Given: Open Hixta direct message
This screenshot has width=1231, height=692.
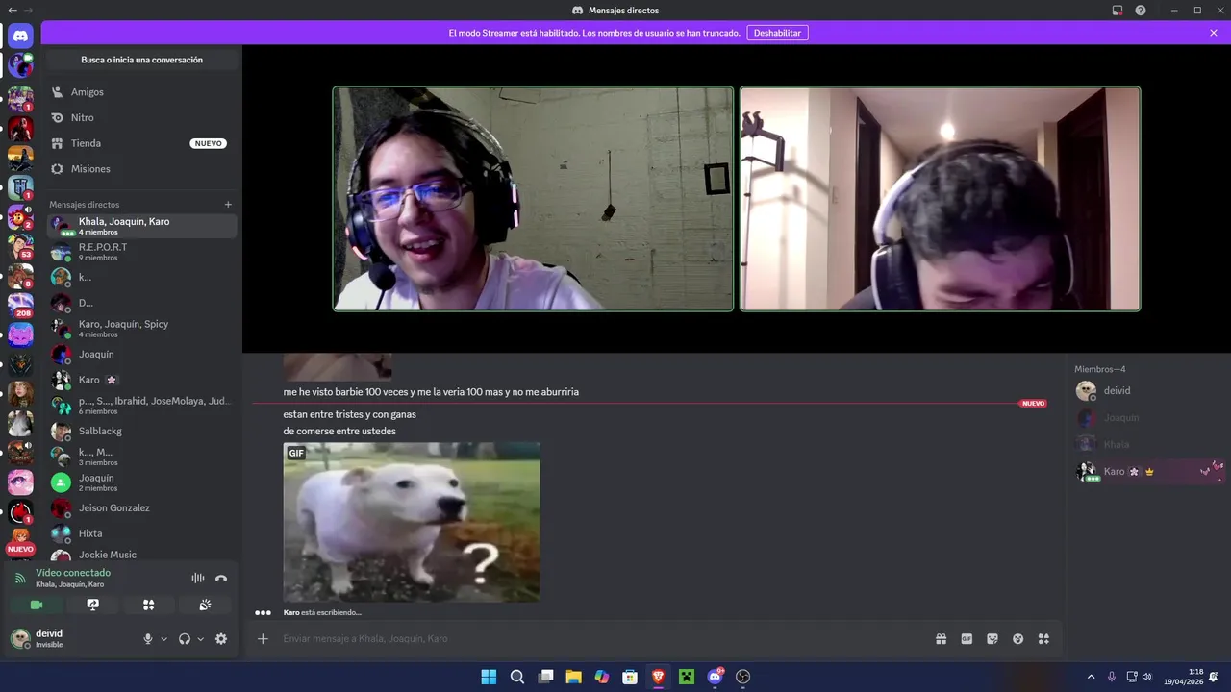Looking at the screenshot, I should [141, 533].
